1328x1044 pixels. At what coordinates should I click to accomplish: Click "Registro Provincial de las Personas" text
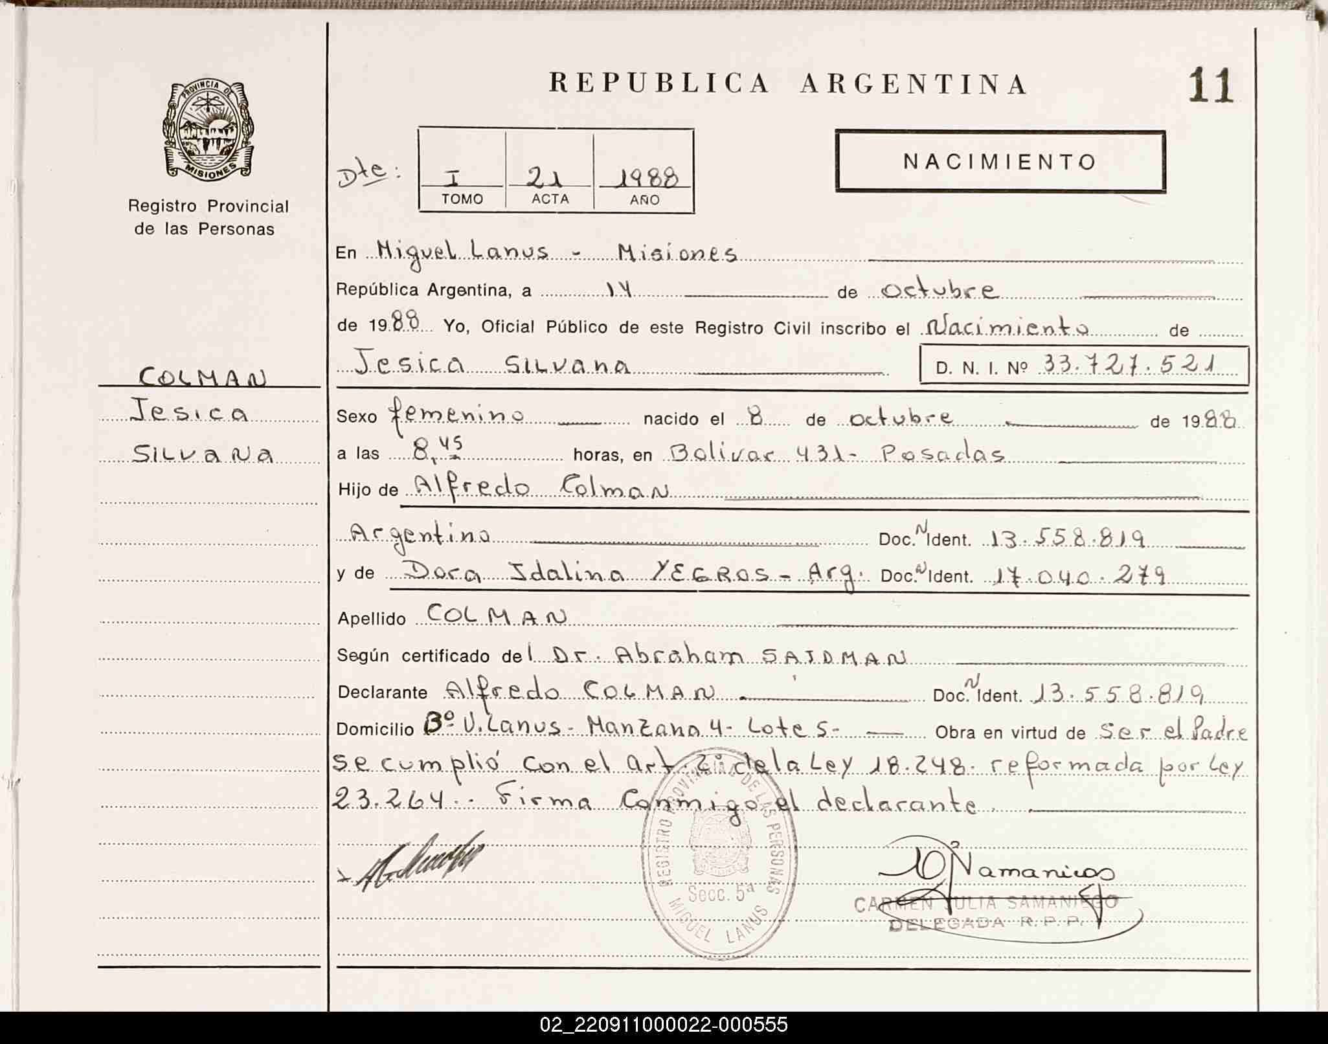coord(207,217)
